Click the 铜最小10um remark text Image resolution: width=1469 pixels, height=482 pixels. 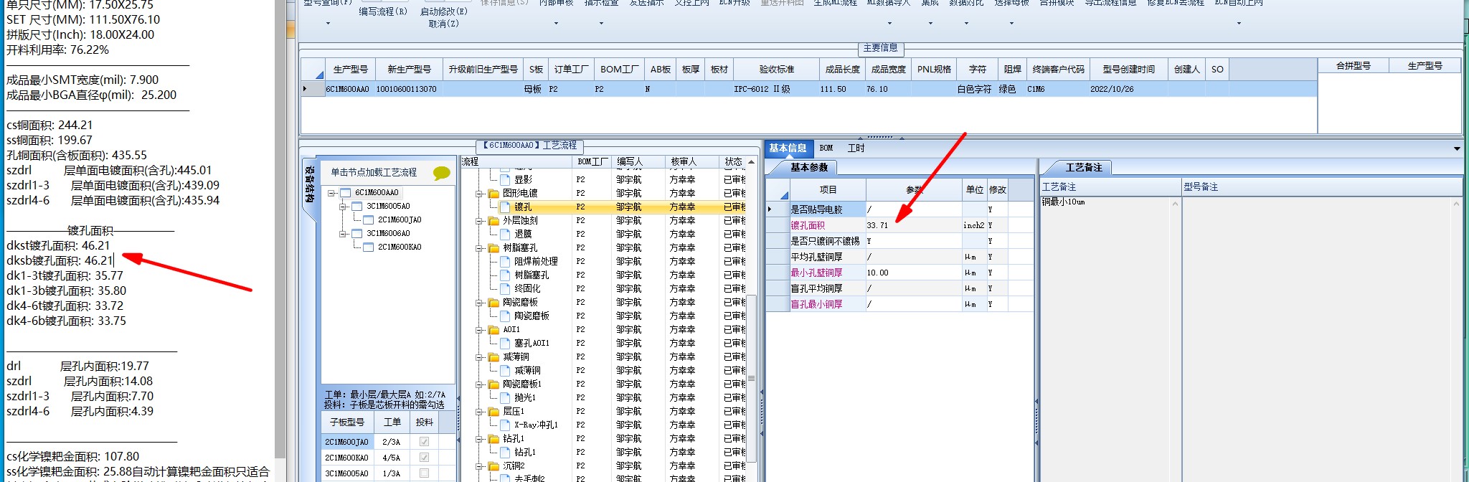pyautogui.click(x=1063, y=202)
